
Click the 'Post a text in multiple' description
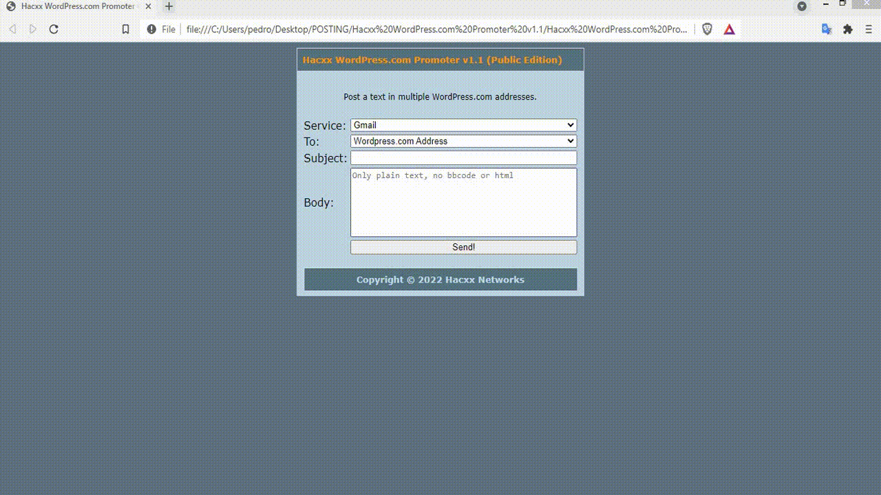(440, 97)
